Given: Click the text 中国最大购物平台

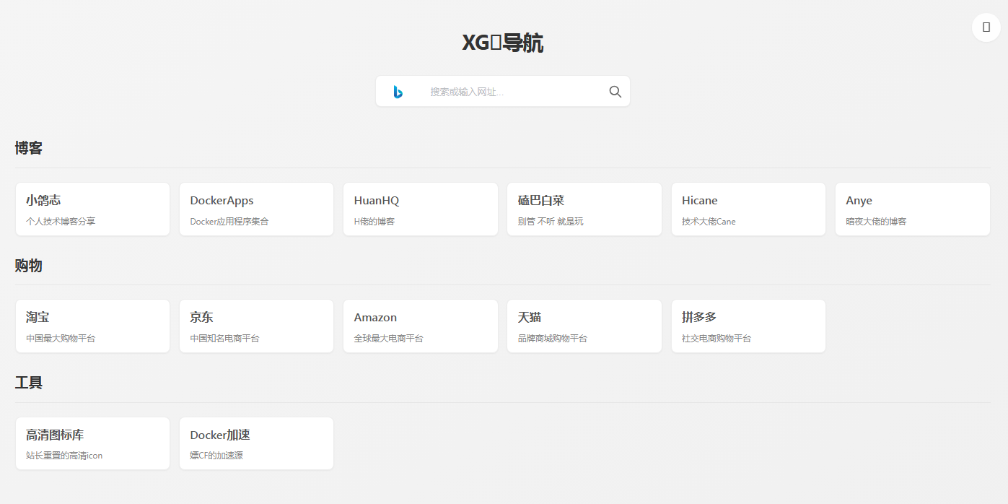Looking at the screenshot, I should 61,339.
